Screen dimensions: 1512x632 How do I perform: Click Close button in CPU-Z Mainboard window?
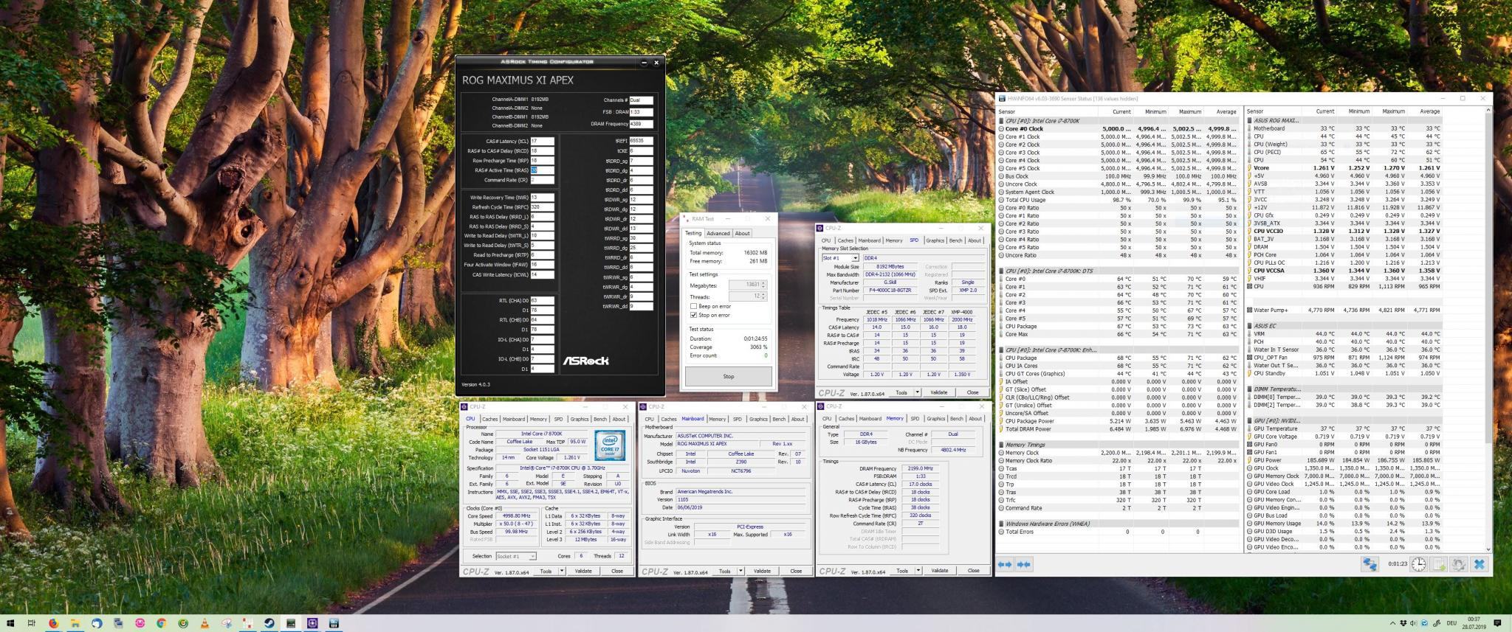(x=796, y=571)
